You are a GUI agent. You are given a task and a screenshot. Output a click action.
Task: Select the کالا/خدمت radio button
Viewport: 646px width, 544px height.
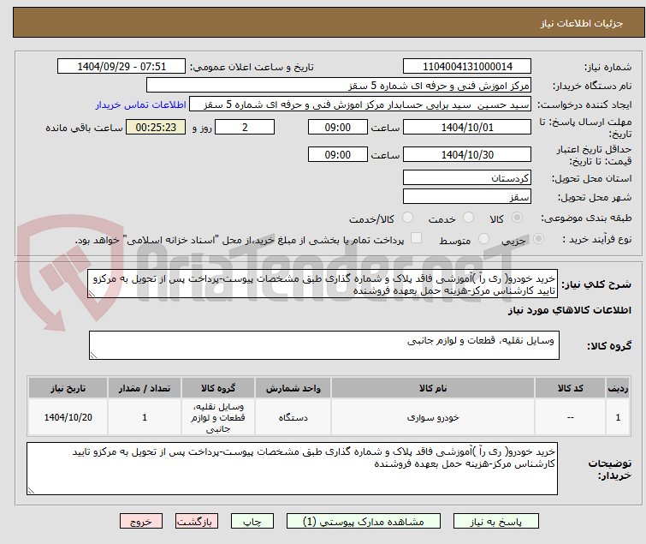pos(407,218)
